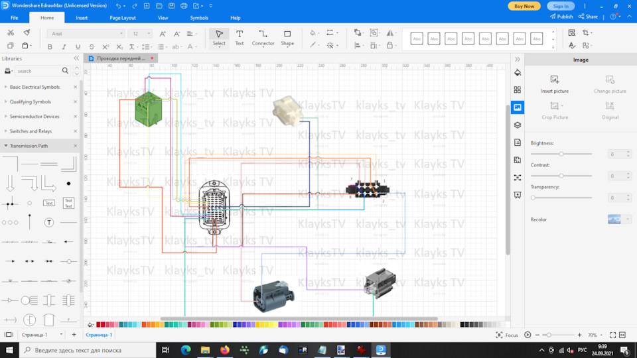Open the File menu
The height and width of the screenshot is (358, 637).
coord(14,18)
